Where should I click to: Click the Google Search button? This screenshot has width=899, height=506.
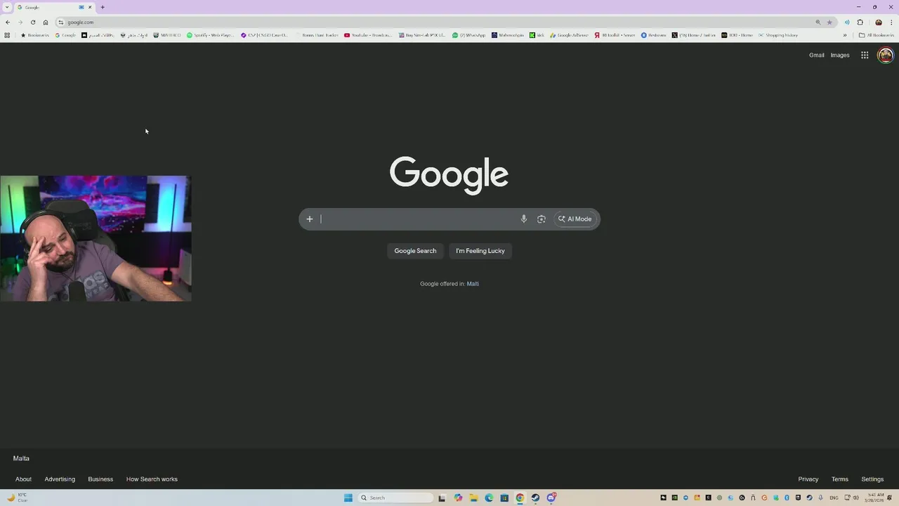pyautogui.click(x=415, y=251)
